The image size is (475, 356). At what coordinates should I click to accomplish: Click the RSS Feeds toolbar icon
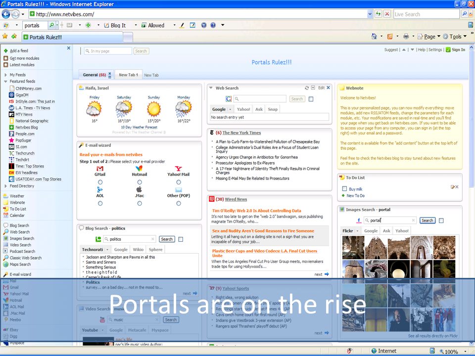click(390, 37)
